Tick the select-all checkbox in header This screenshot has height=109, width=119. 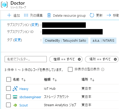9,79
